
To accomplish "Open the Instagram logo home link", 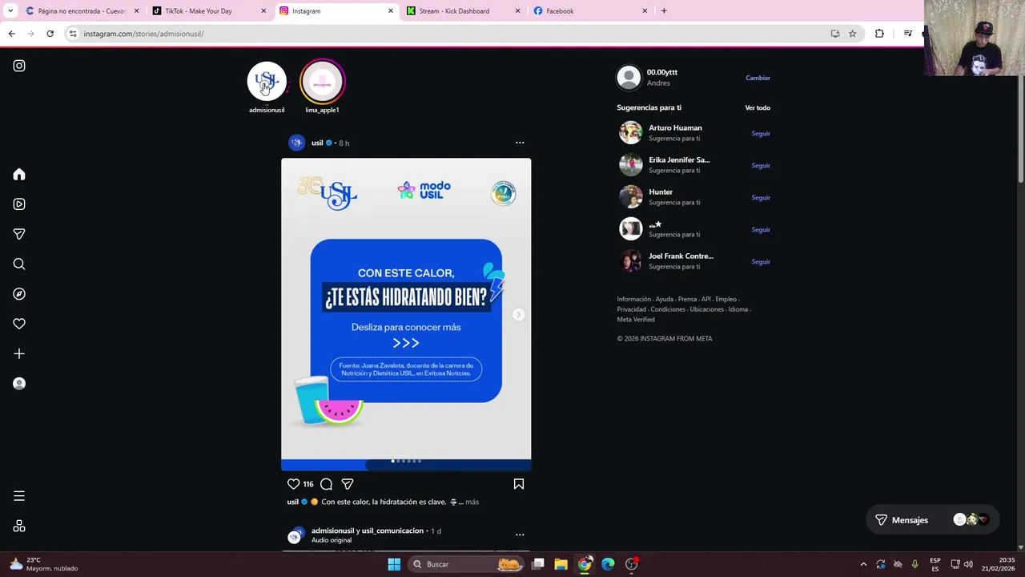I will click(x=19, y=66).
